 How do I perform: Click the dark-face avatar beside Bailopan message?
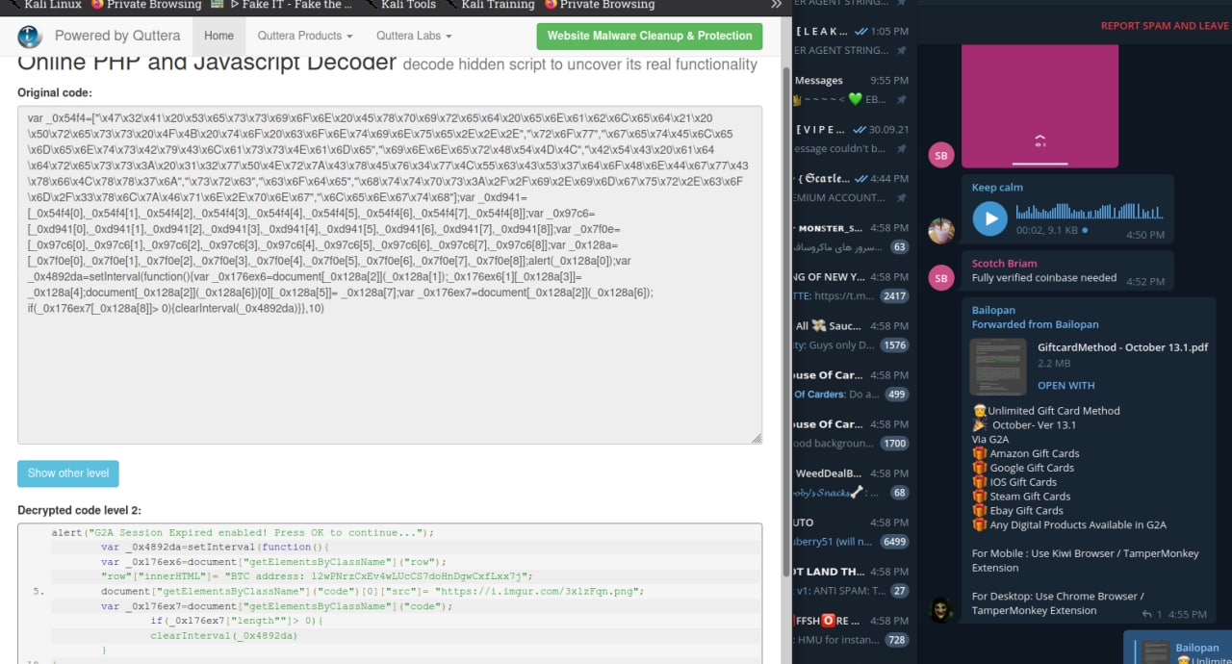(x=940, y=610)
